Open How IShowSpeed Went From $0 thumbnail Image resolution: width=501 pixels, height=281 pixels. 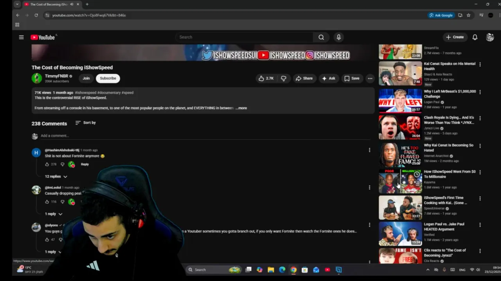[400, 181]
